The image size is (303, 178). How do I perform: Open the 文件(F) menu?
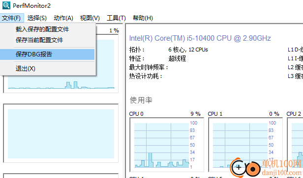12,18
